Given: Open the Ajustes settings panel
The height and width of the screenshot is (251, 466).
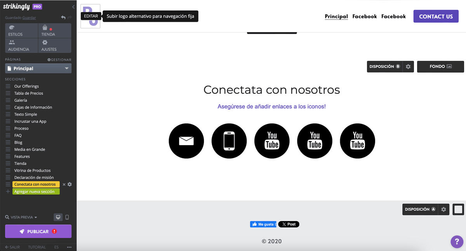Looking at the screenshot, I should tap(55, 46).
